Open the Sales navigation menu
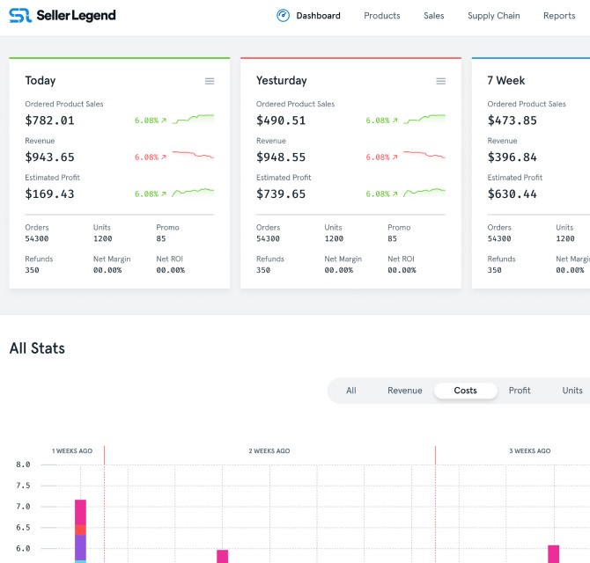Screen dimensions: 590x563 click(433, 16)
